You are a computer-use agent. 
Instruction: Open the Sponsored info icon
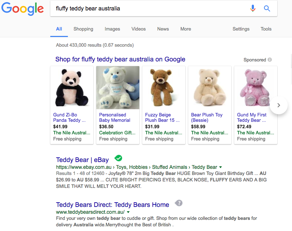(x=270, y=60)
